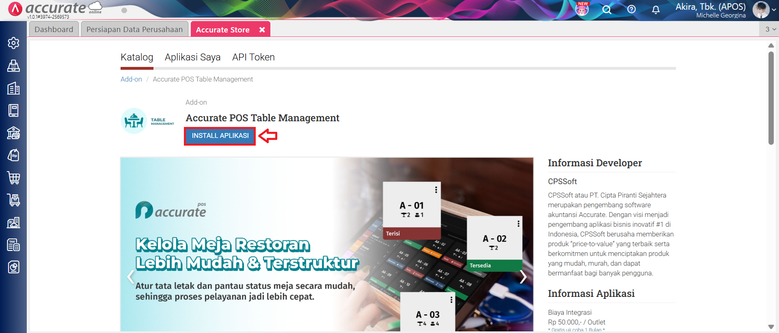
Task: Click the Add-on breadcrumb link
Action: click(x=131, y=79)
